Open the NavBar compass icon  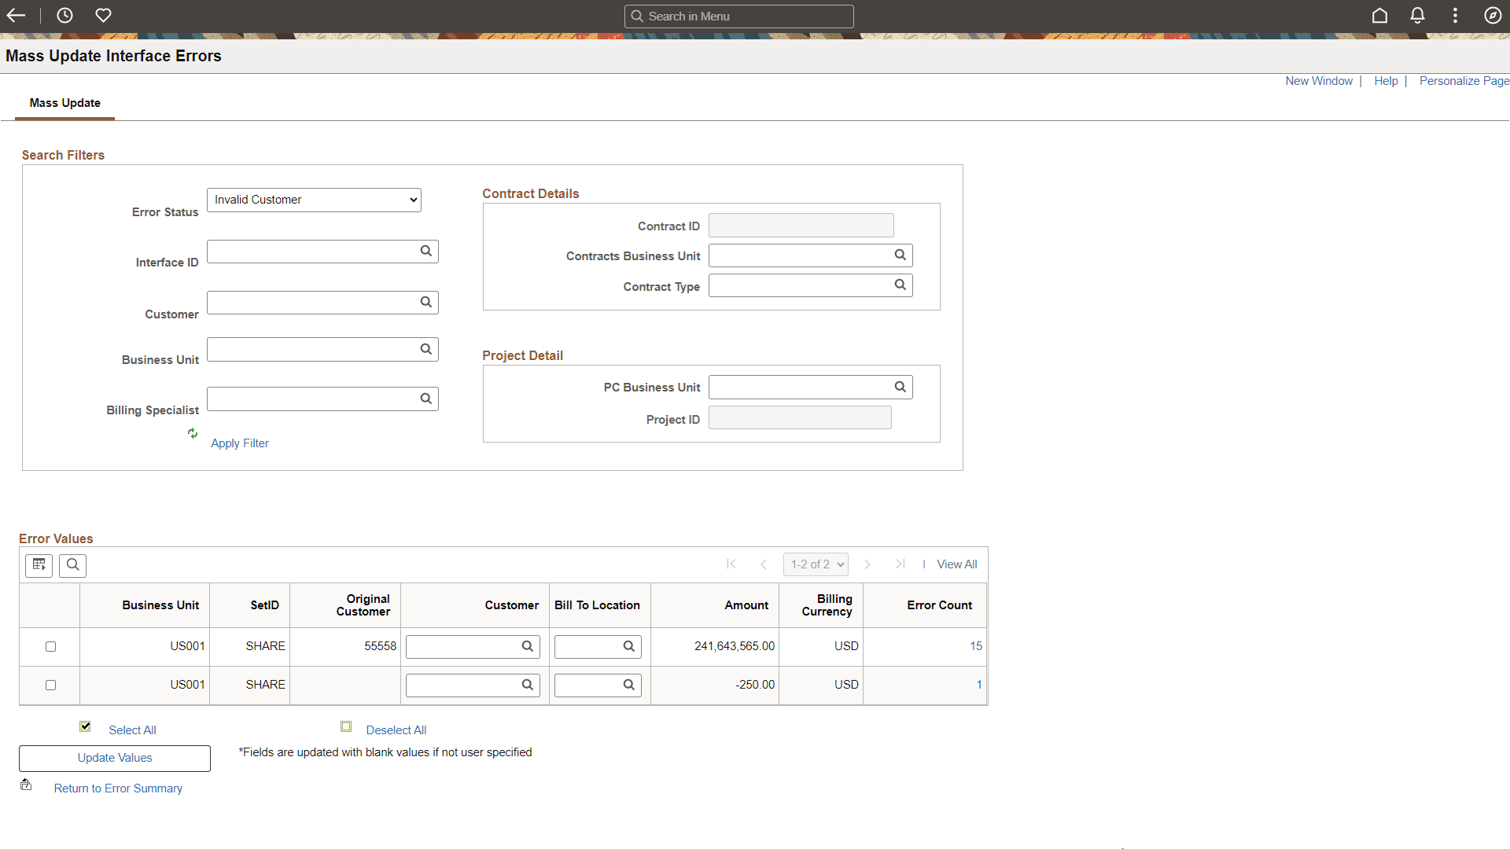click(1492, 16)
